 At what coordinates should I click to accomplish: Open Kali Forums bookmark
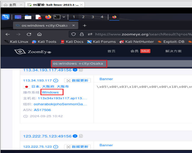point(101,42)
